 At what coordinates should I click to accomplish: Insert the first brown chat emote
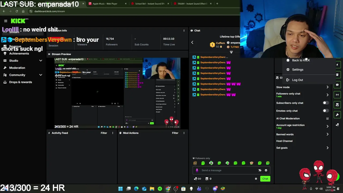tap(195, 163)
